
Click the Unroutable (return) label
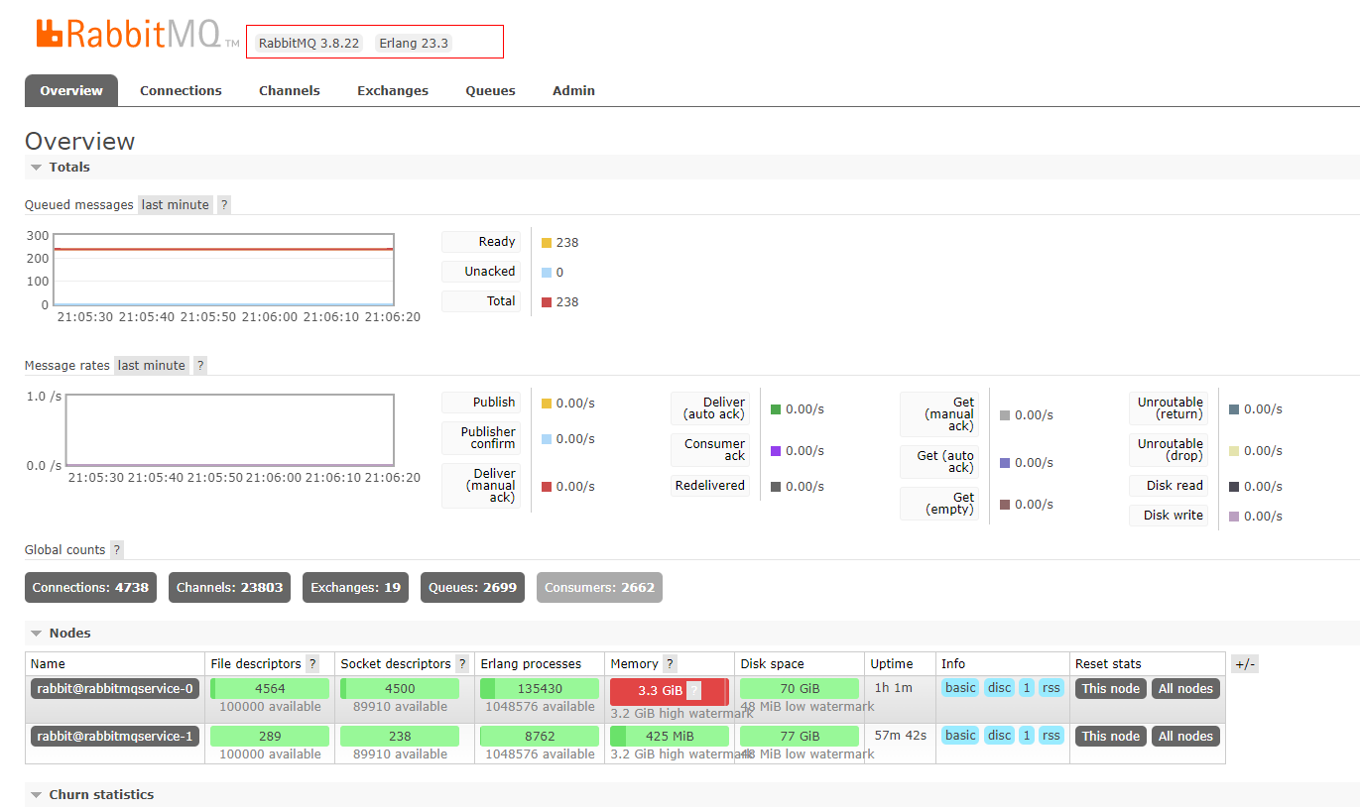[1171, 408]
